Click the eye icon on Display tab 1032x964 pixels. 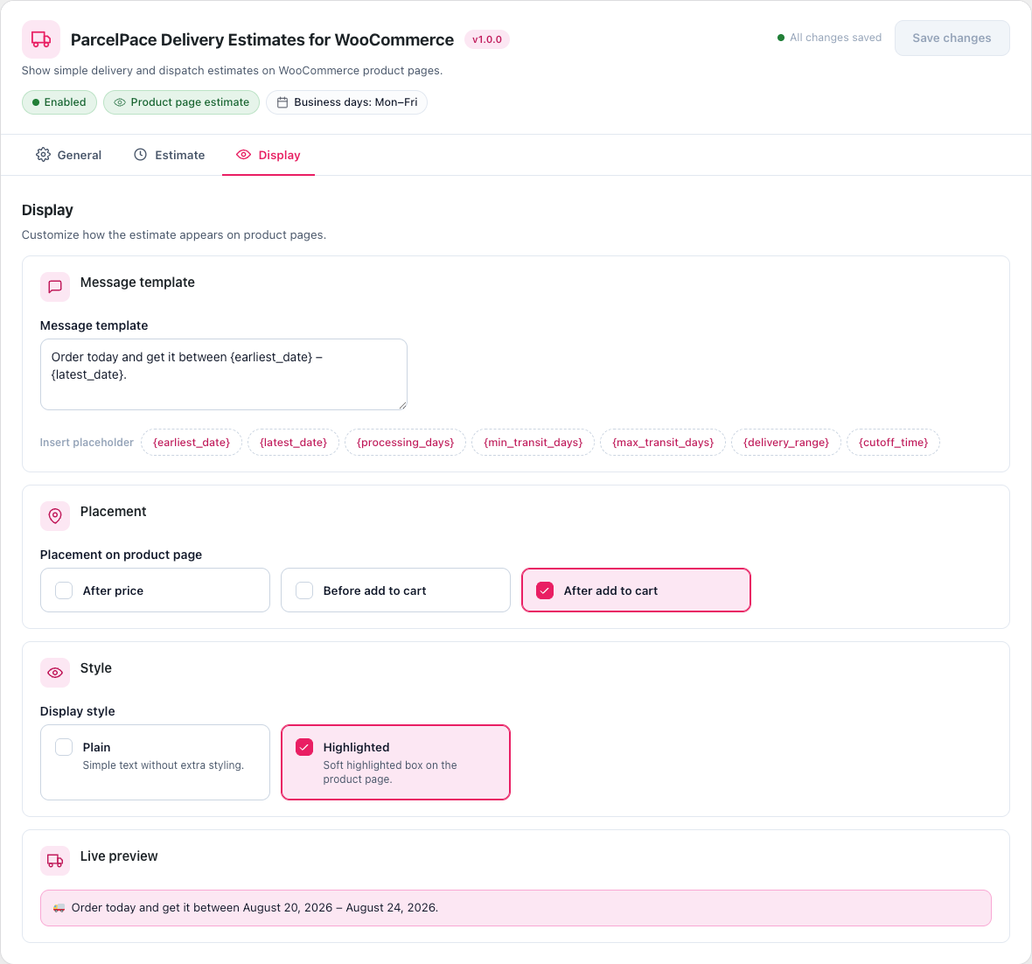[243, 155]
